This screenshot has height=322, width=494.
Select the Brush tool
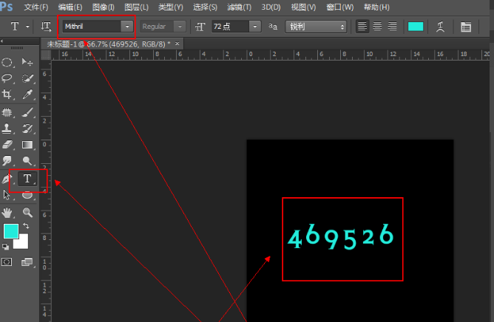coord(27,112)
